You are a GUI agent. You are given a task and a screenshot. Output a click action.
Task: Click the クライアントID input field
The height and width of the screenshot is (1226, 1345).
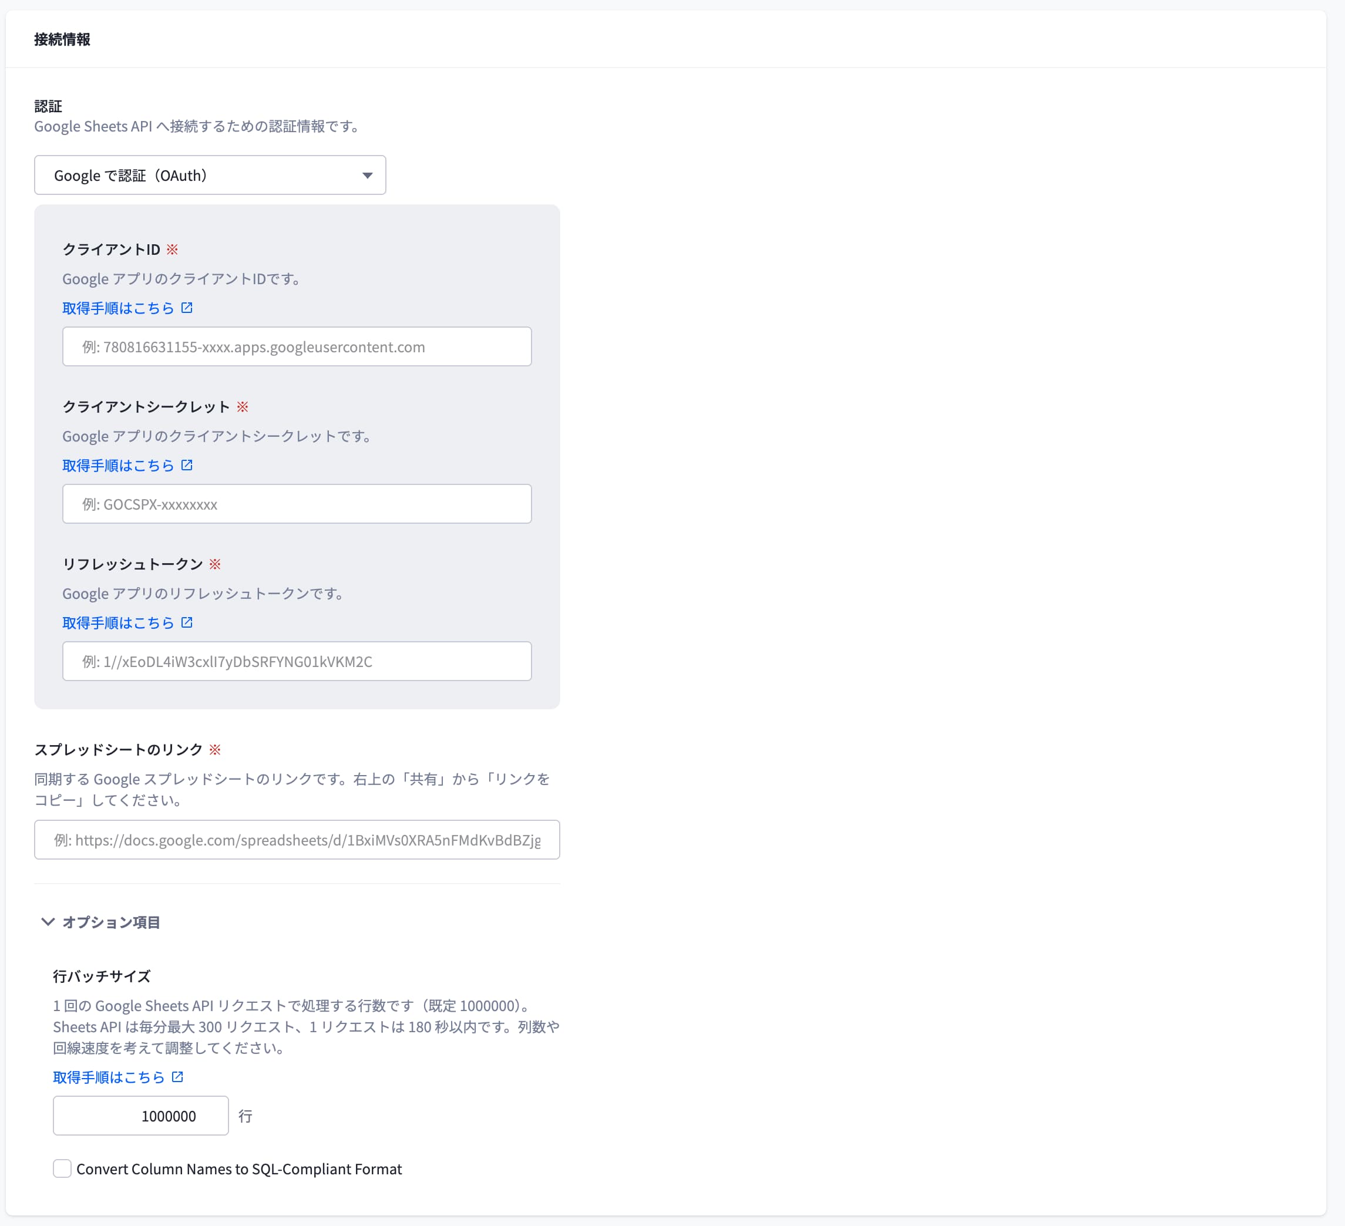pos(296,346)
